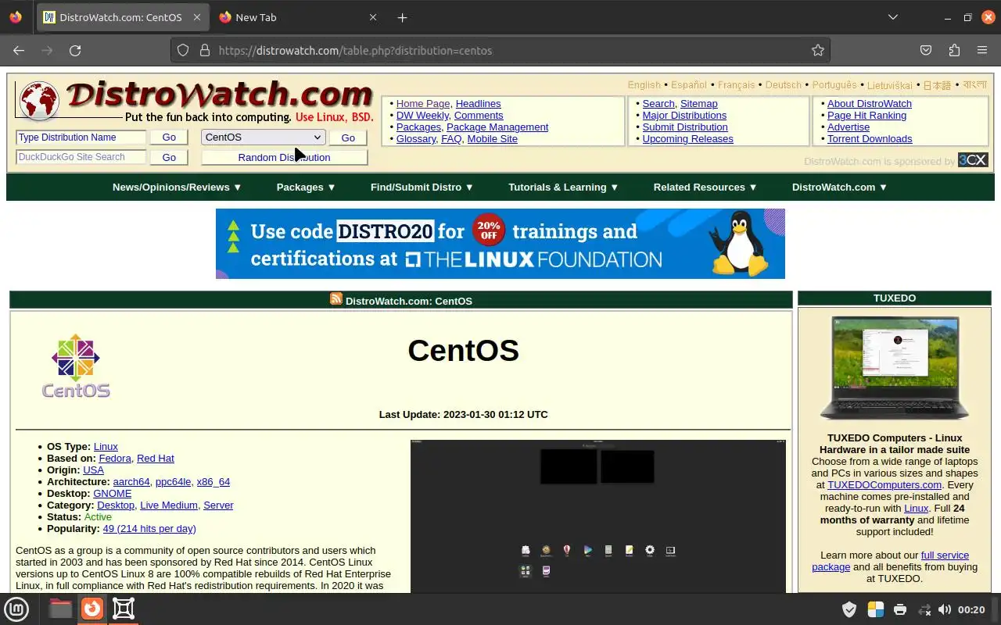This screenshot has width=1001, height=625.
Task: Click the tracking protection shield icon
Action: tap(183, 50)
